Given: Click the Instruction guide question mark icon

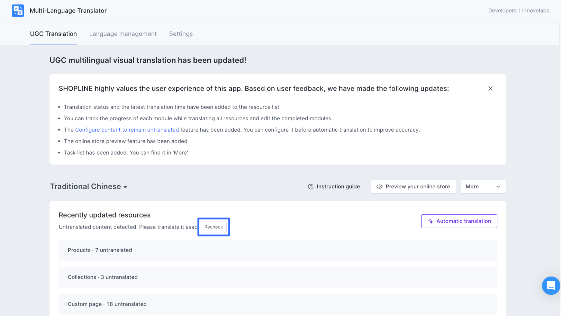Looking at the screenshot, I should click(310, 187).
